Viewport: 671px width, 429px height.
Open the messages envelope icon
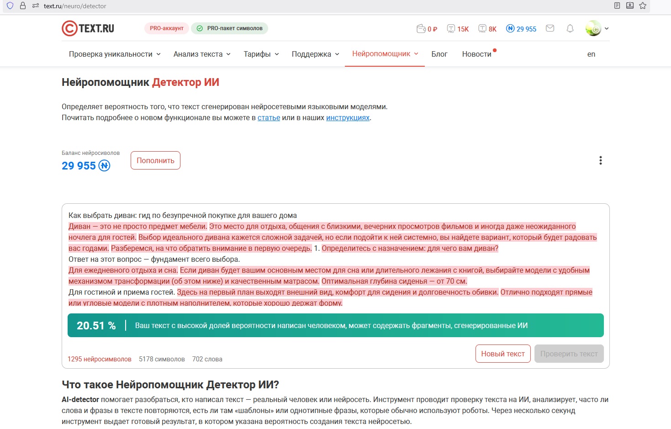[550, 28]
